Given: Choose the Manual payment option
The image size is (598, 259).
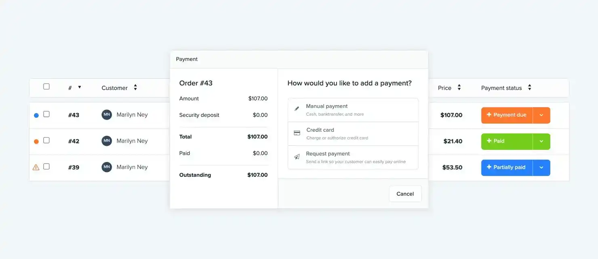Looking at the screenshot, I should [353, 109].
